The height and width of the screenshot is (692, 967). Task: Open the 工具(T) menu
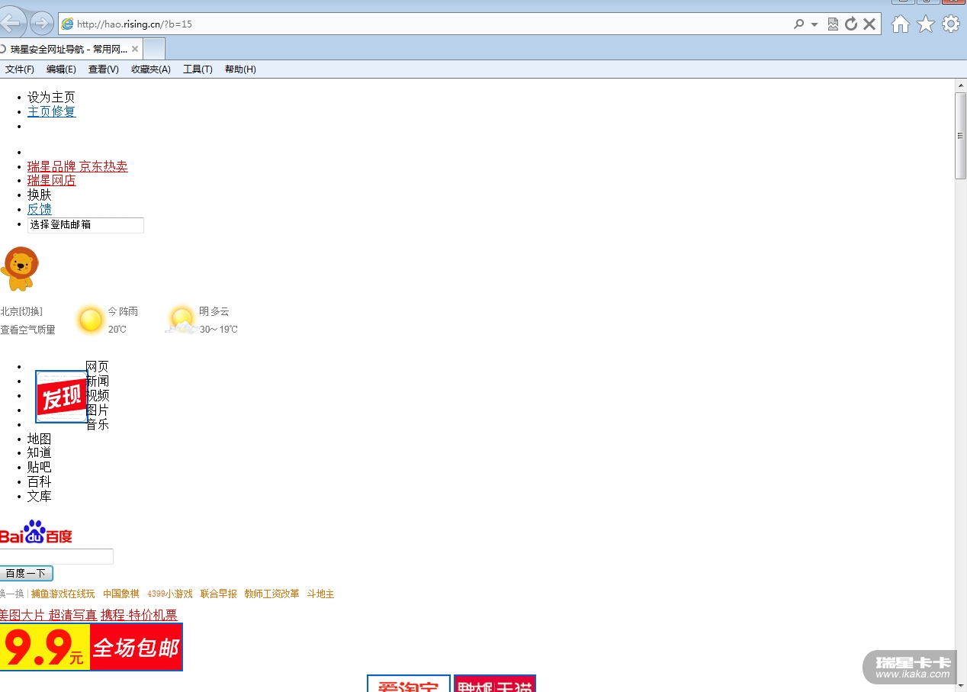point(198,69)
